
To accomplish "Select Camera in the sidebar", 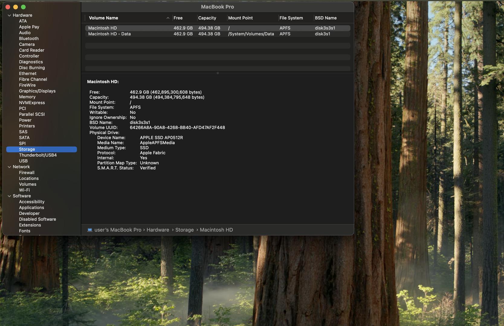I will (27, 44).
